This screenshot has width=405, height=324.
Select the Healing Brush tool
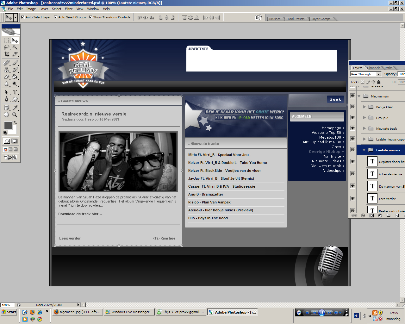[x=7, y=63]
